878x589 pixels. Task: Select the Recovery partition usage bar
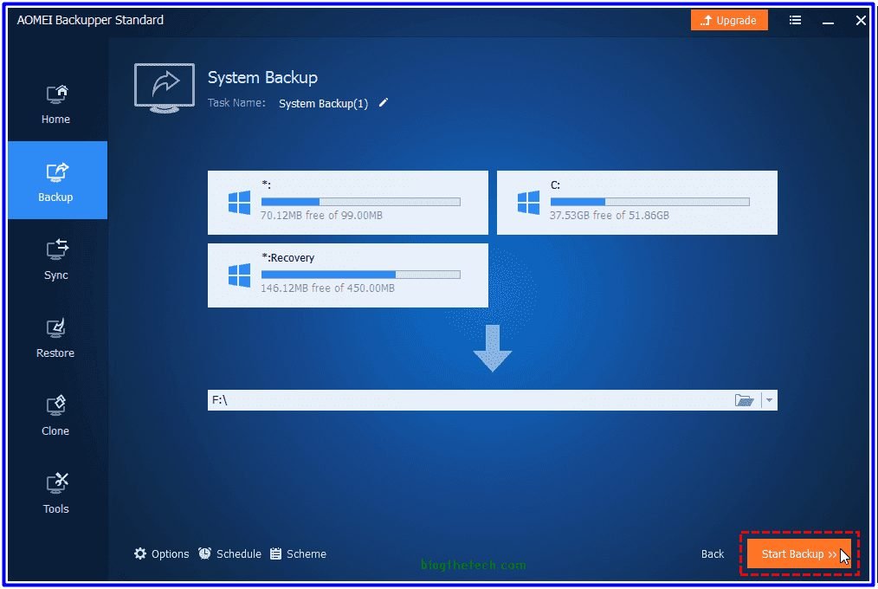coord(360,275)
